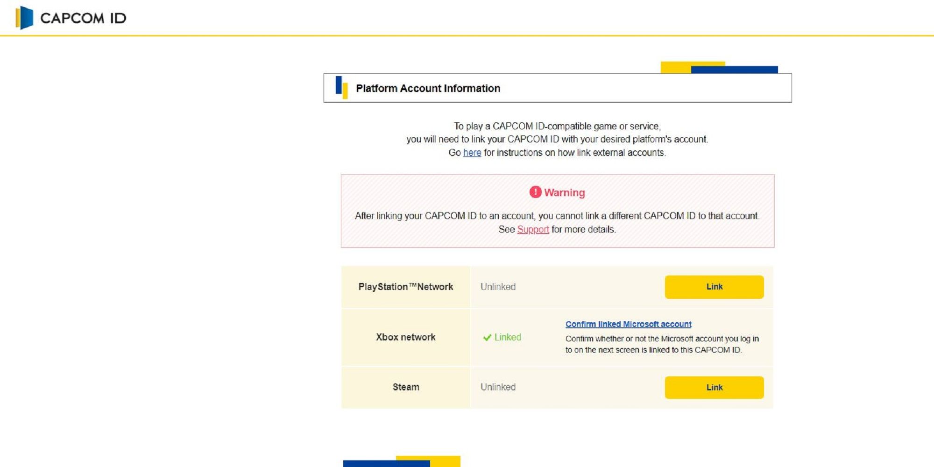The height and width of the screenshot is (467, 934).
Task: Click the Platform Account Information heading
Action: [x=428, y=88]
